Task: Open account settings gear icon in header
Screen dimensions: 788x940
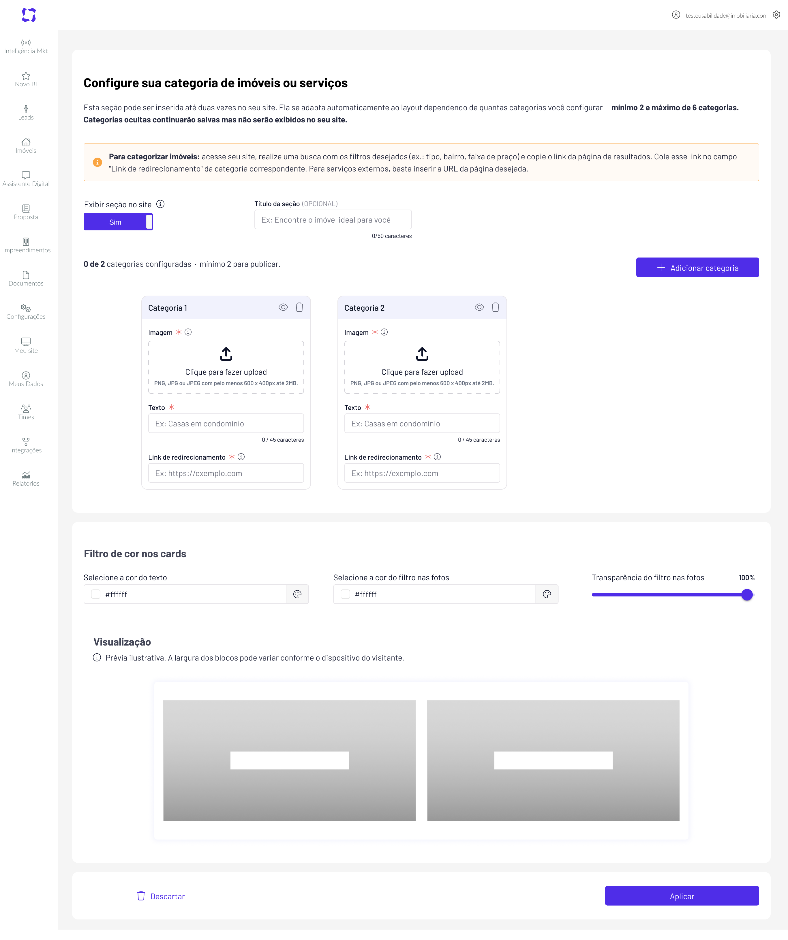Action: point(776,15)
